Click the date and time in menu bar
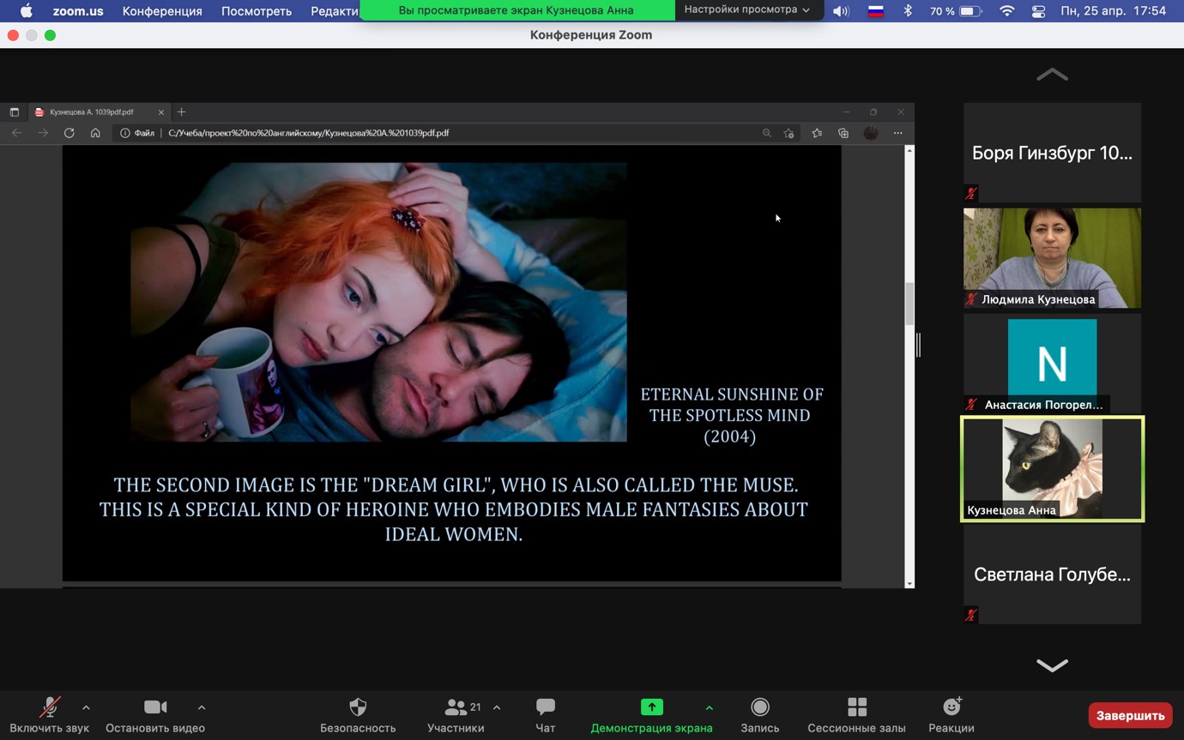 pos(1113,11)
